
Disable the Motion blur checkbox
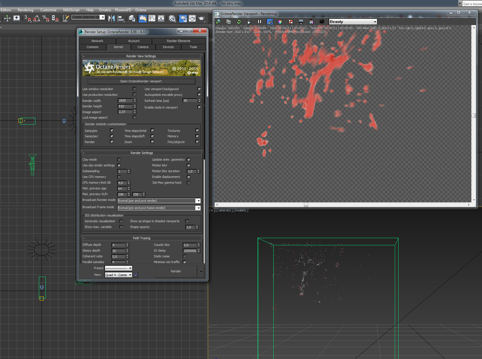coord(188,165)
